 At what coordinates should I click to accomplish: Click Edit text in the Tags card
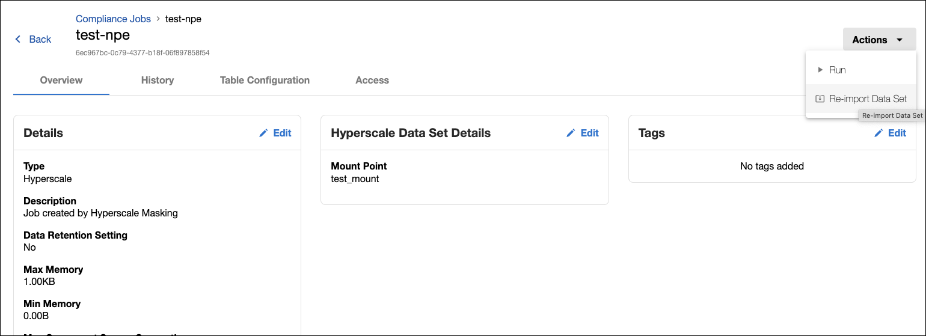[897, 133]
